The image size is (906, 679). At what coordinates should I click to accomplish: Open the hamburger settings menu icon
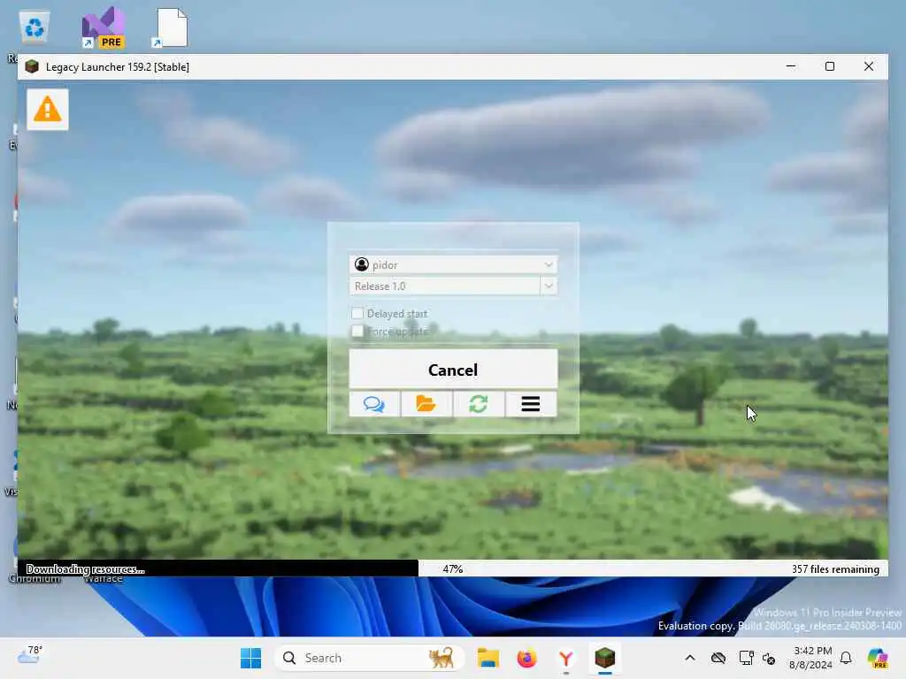click(x=531, y=403)
